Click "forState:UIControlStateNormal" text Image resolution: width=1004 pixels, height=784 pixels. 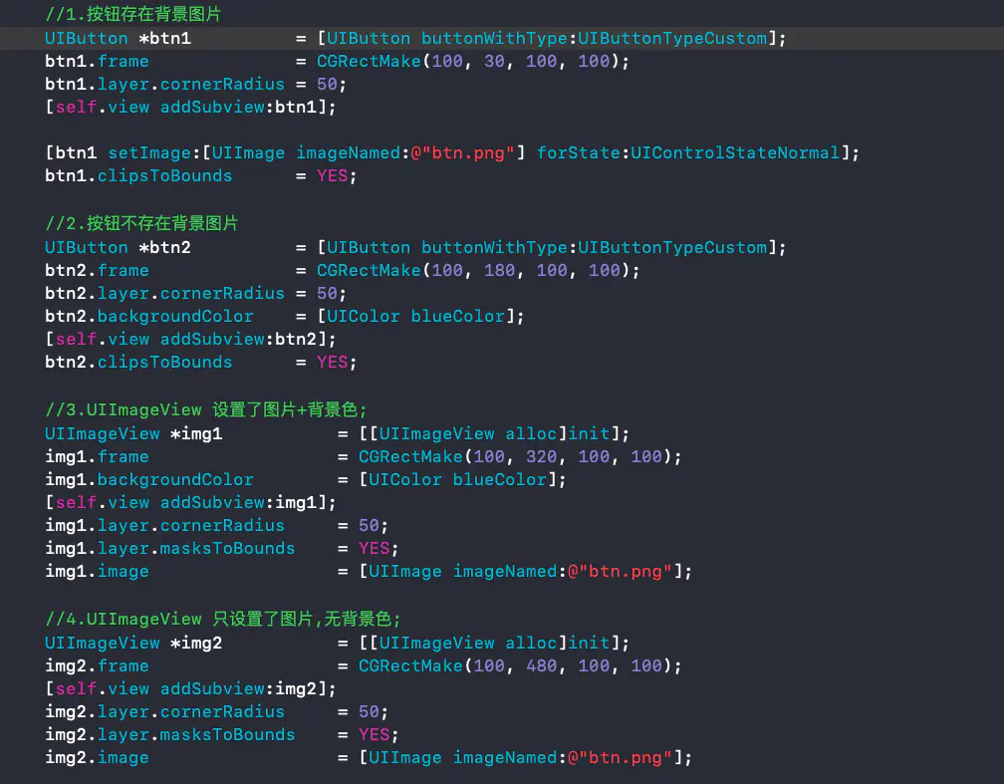click(688, 153)
